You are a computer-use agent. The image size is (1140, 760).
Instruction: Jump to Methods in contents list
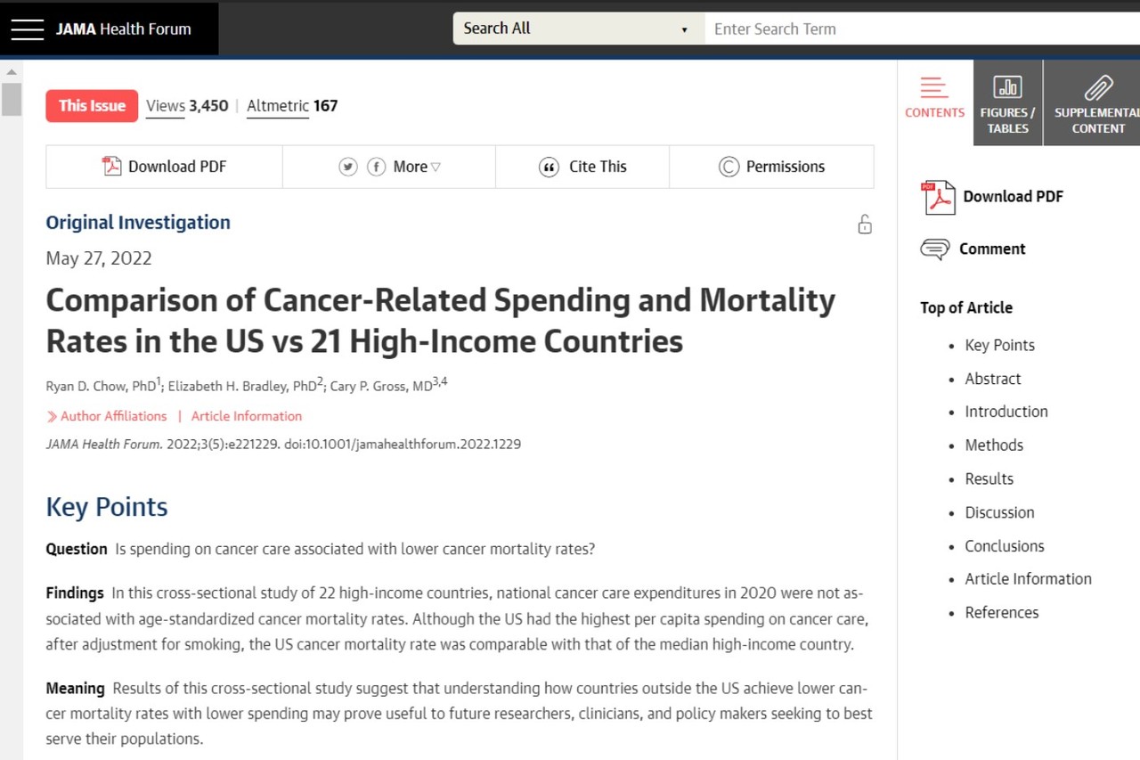(x=994, y=445)
